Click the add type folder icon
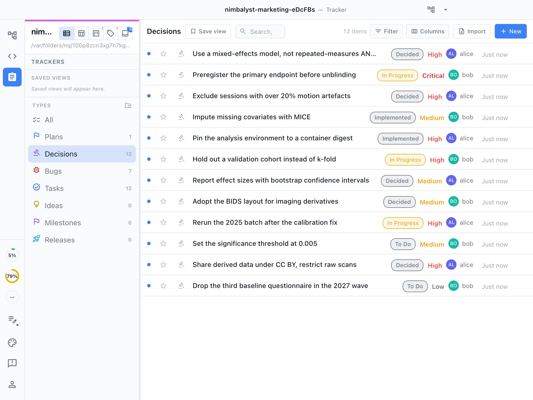The image size is (533, 400). coord(128,105)
